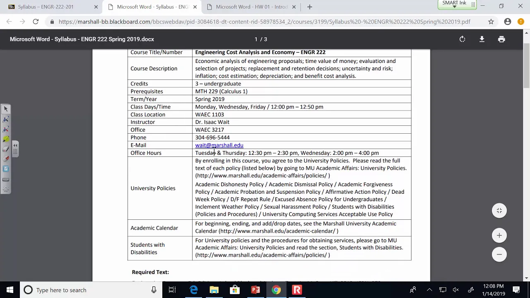Viewport: 530px width, 298px height.
Task: Open Microsoft Store from taskbar
Action: coord(235,290)
